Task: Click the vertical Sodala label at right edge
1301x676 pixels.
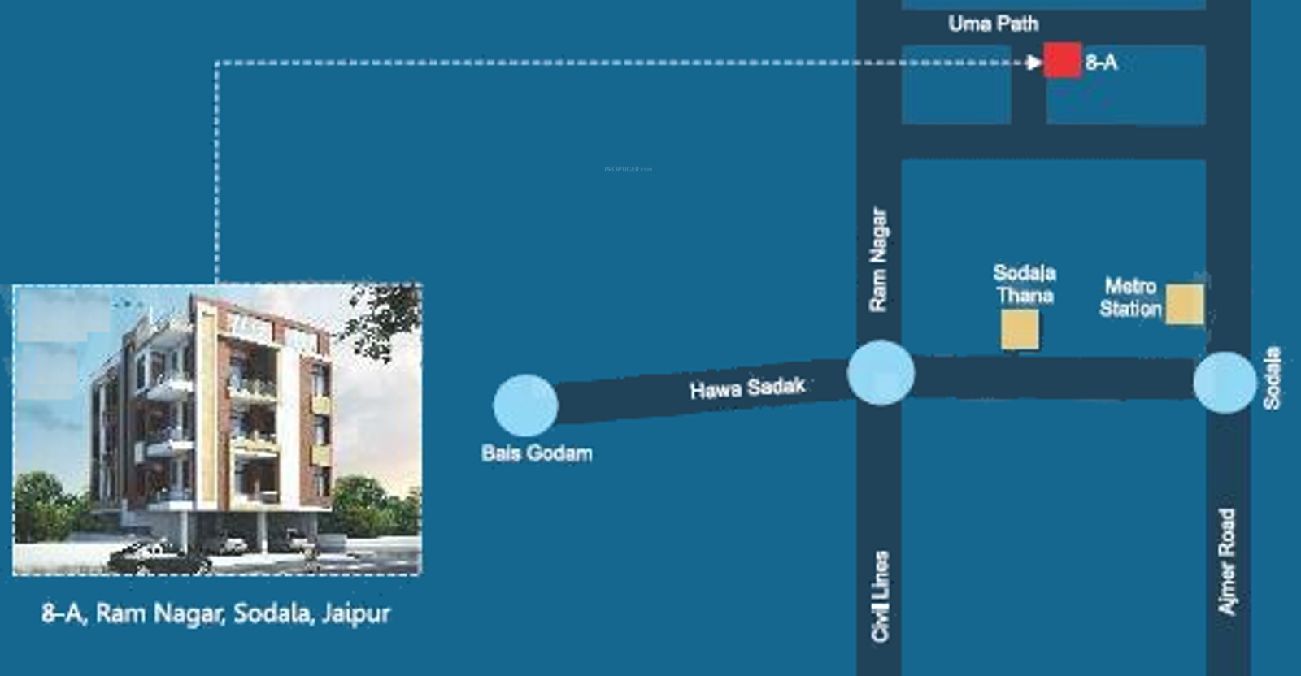Action: click(x=1272, y=377)
